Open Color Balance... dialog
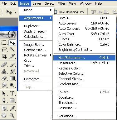This screenshot has width=117, height=120. [x=84, y=44]
